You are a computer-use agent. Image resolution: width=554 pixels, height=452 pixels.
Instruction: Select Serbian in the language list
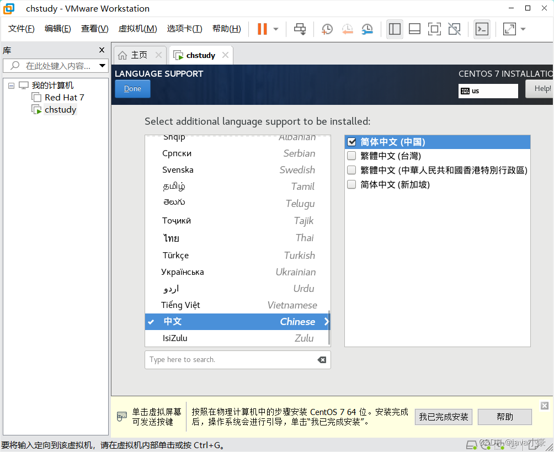tap(237, 153)
